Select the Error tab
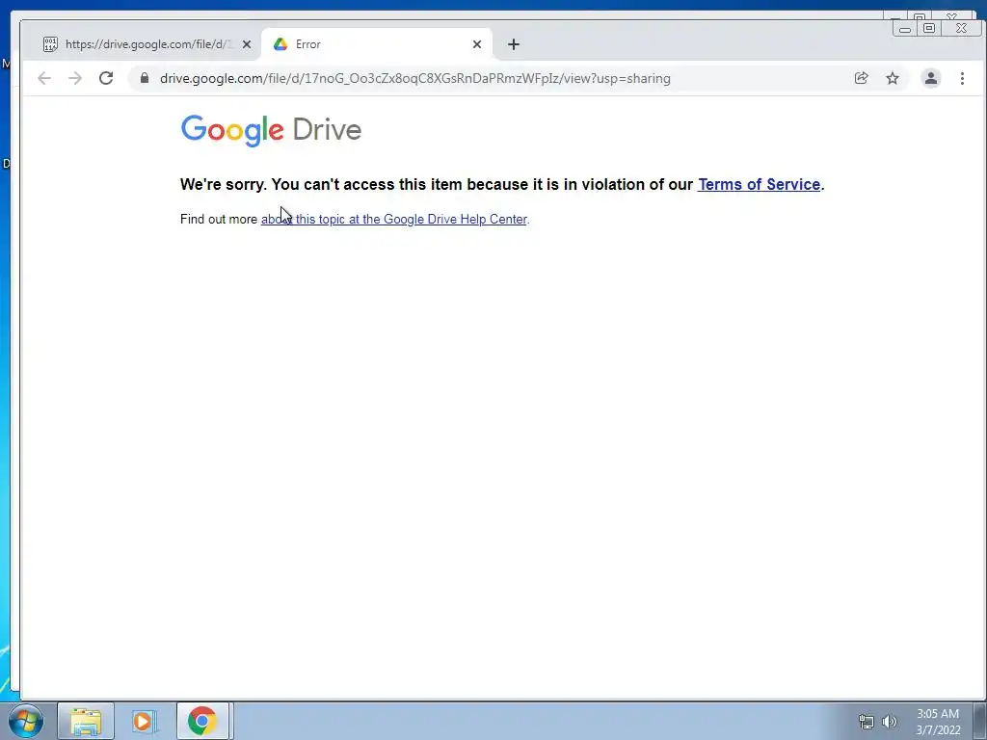This screenshot has width=987, height=740. 377,44
